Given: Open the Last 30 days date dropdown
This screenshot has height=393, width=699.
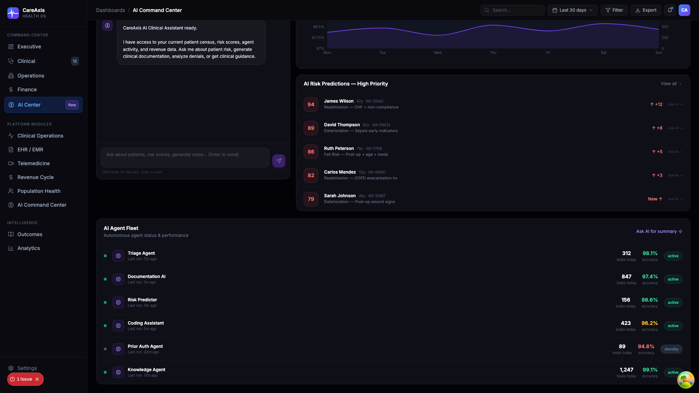Looking at the screenshot, I should [x=572, y=10].
